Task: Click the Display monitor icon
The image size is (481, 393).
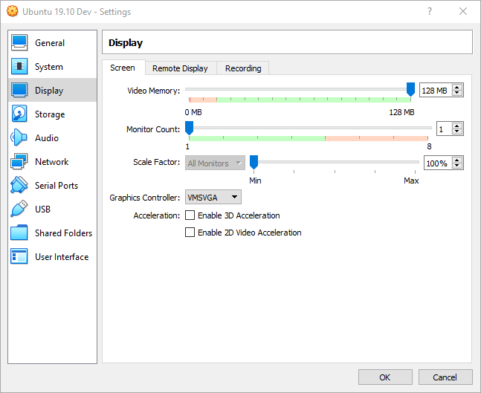Action: 19,90
